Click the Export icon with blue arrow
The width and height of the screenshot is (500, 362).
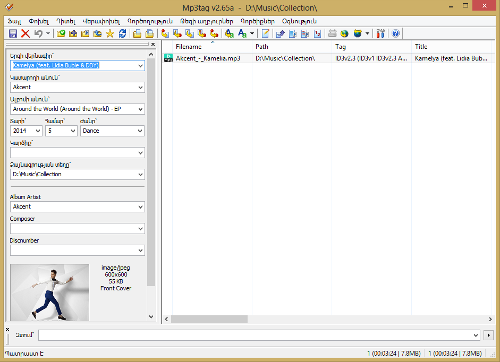pyautogui.click(x=281, y=33)
